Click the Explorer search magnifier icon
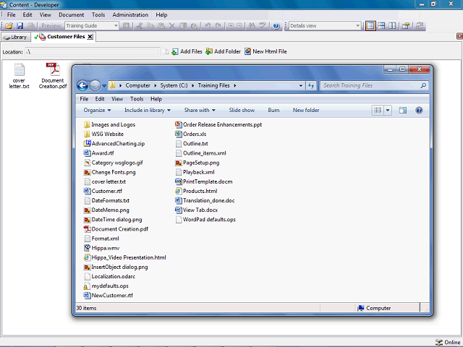Image resolution: width=463 pixels, height=347 pixels. coord(423,85)
